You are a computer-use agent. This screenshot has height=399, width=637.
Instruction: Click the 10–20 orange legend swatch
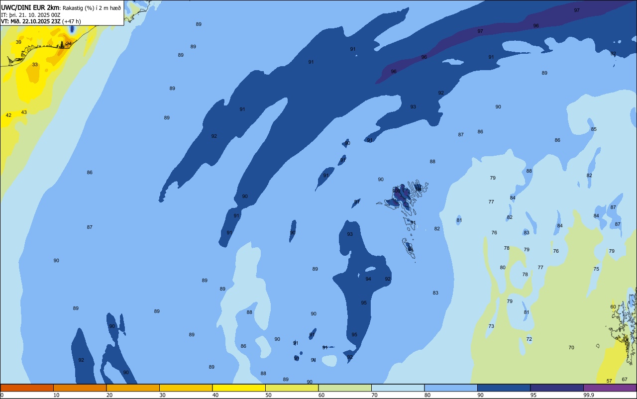pos(80,388)
